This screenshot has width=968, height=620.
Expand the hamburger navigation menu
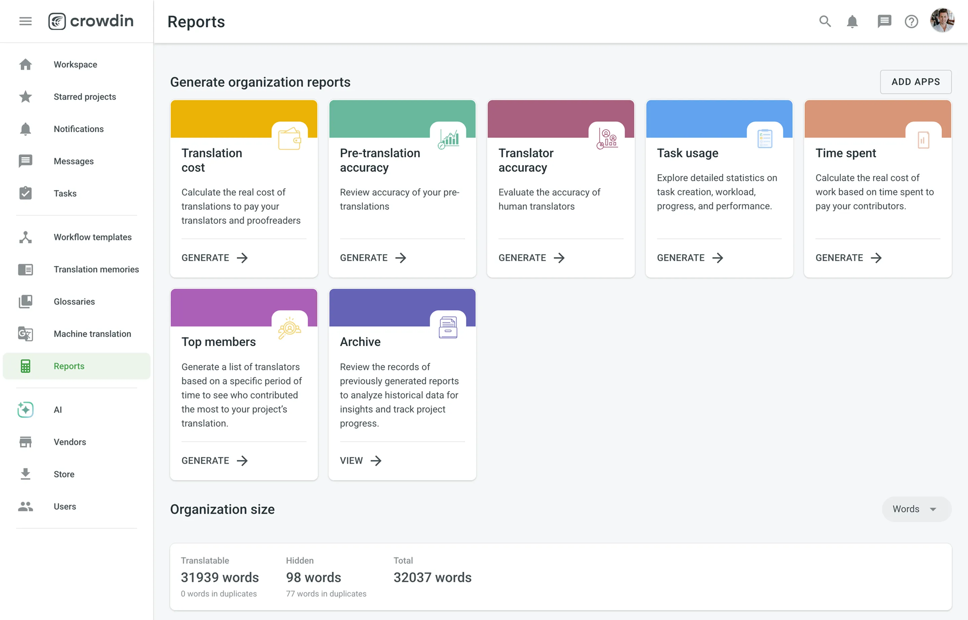pyautogui.click(x=25, y=21)
